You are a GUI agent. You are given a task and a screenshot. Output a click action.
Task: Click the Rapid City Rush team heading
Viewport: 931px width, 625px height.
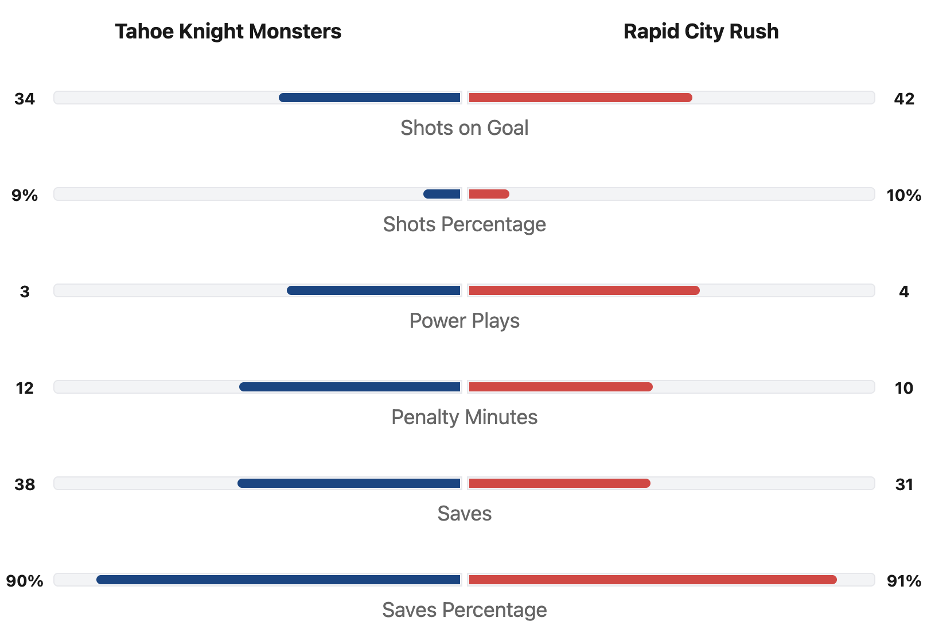(700, 32)
